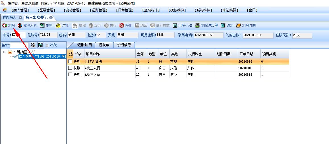Click the 设为有效 set-valid icon
The width and height of the screenshot is (329, 144).
pyautogui.click(x=152, y=26)
